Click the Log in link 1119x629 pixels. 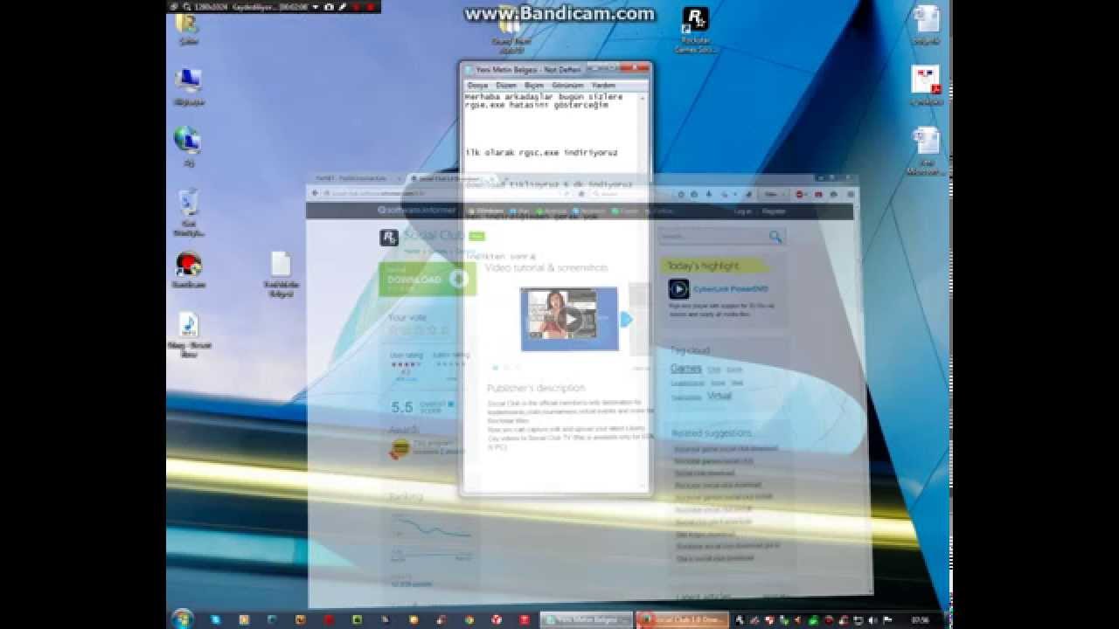(742, 211)
